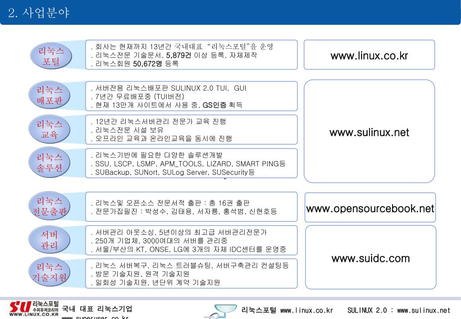The width and height of the screenshot is (461, 319).
Task: Click footer link www.linux.co.kr beside 리눅스포털
Action: [306, 310]
